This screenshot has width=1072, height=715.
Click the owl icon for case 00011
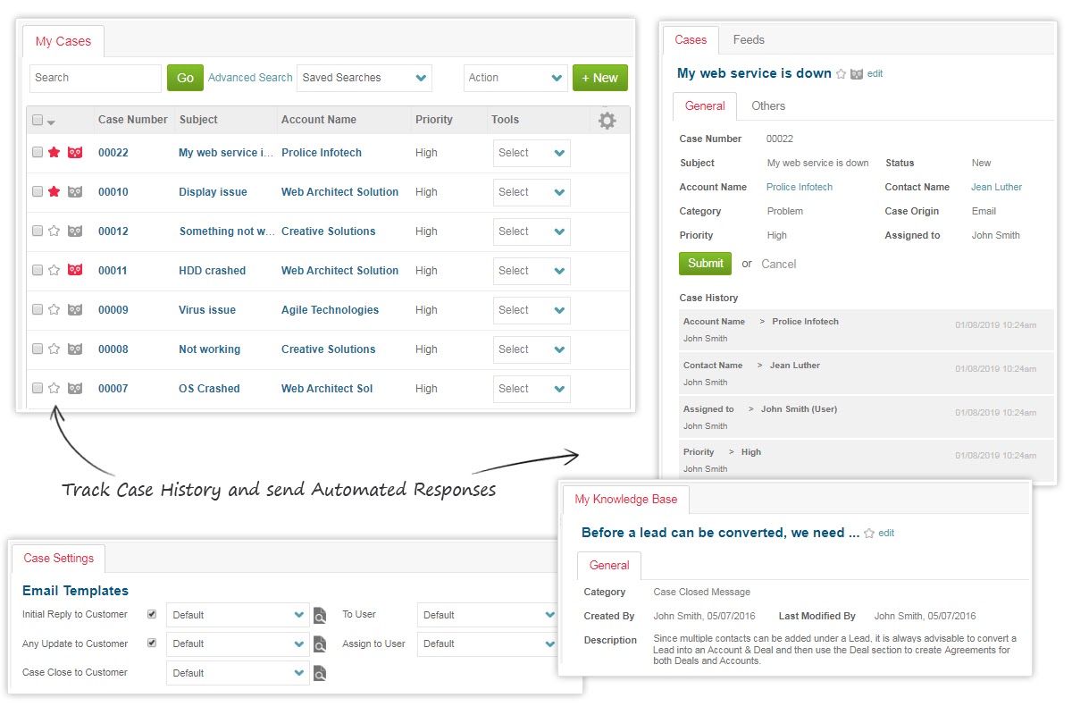pyautogui.click(x=75, y=271)
